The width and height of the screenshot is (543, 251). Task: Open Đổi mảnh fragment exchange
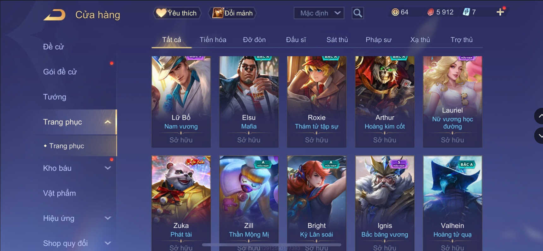pyautogui.click(x=233, y=13)
